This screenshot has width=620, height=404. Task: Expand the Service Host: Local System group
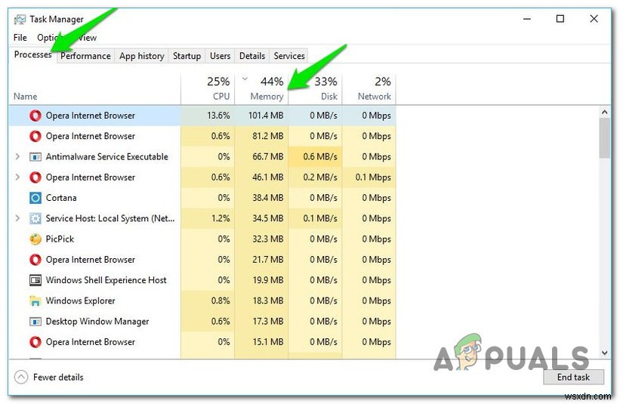17,218
